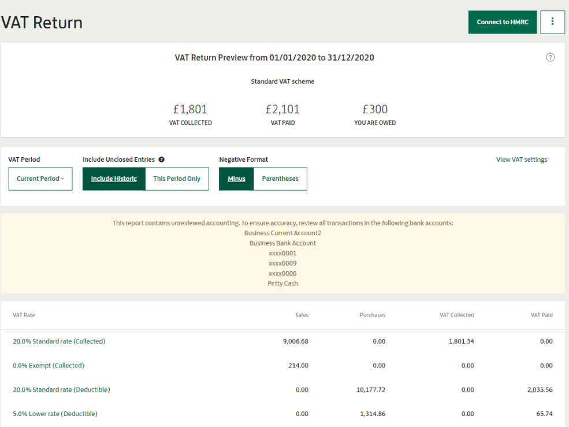Click the £300 You Are Owed figure
The image size is (569, 427).
[x=375, y=110]
